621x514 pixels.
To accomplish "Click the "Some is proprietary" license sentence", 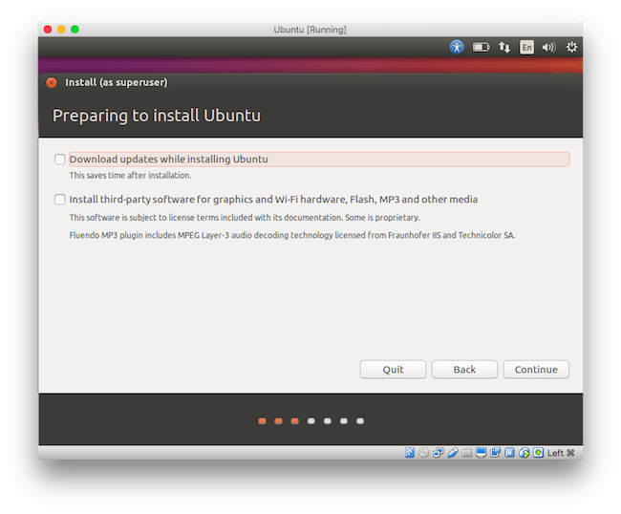I will (x=382, y=218).
